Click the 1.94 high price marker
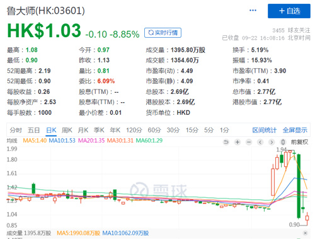 coord(282,149)
